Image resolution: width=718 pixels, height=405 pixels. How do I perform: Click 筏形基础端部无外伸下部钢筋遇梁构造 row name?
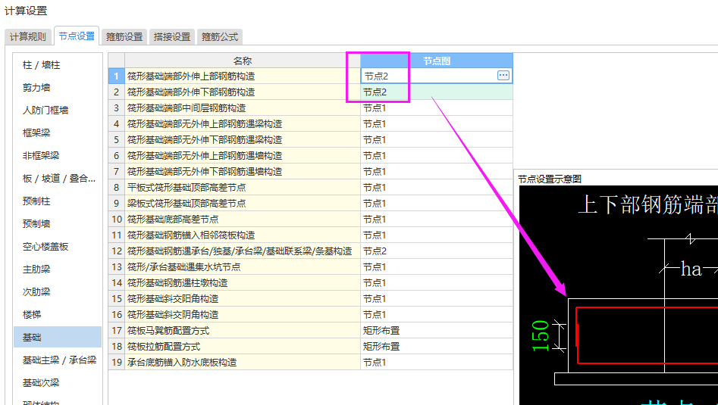[242, 139]
